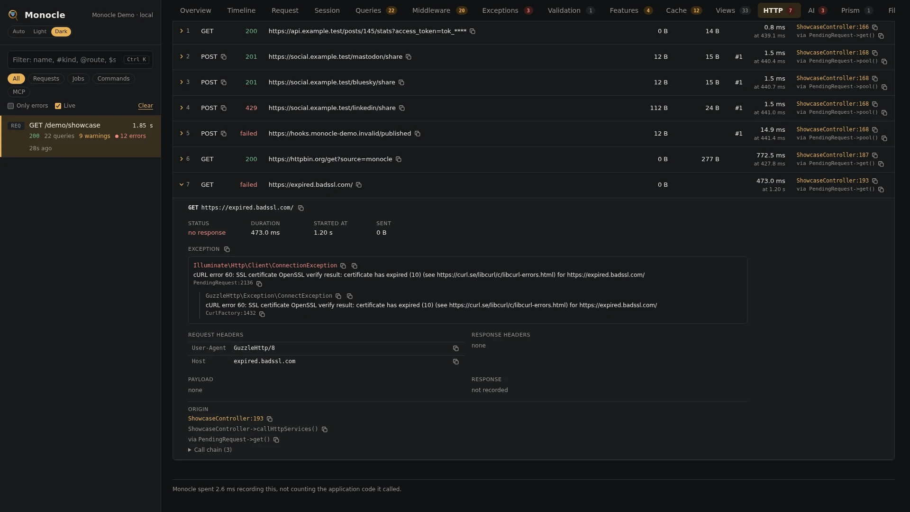Clear the recorded entries list
Screen dimensions: 910x512
146,106
